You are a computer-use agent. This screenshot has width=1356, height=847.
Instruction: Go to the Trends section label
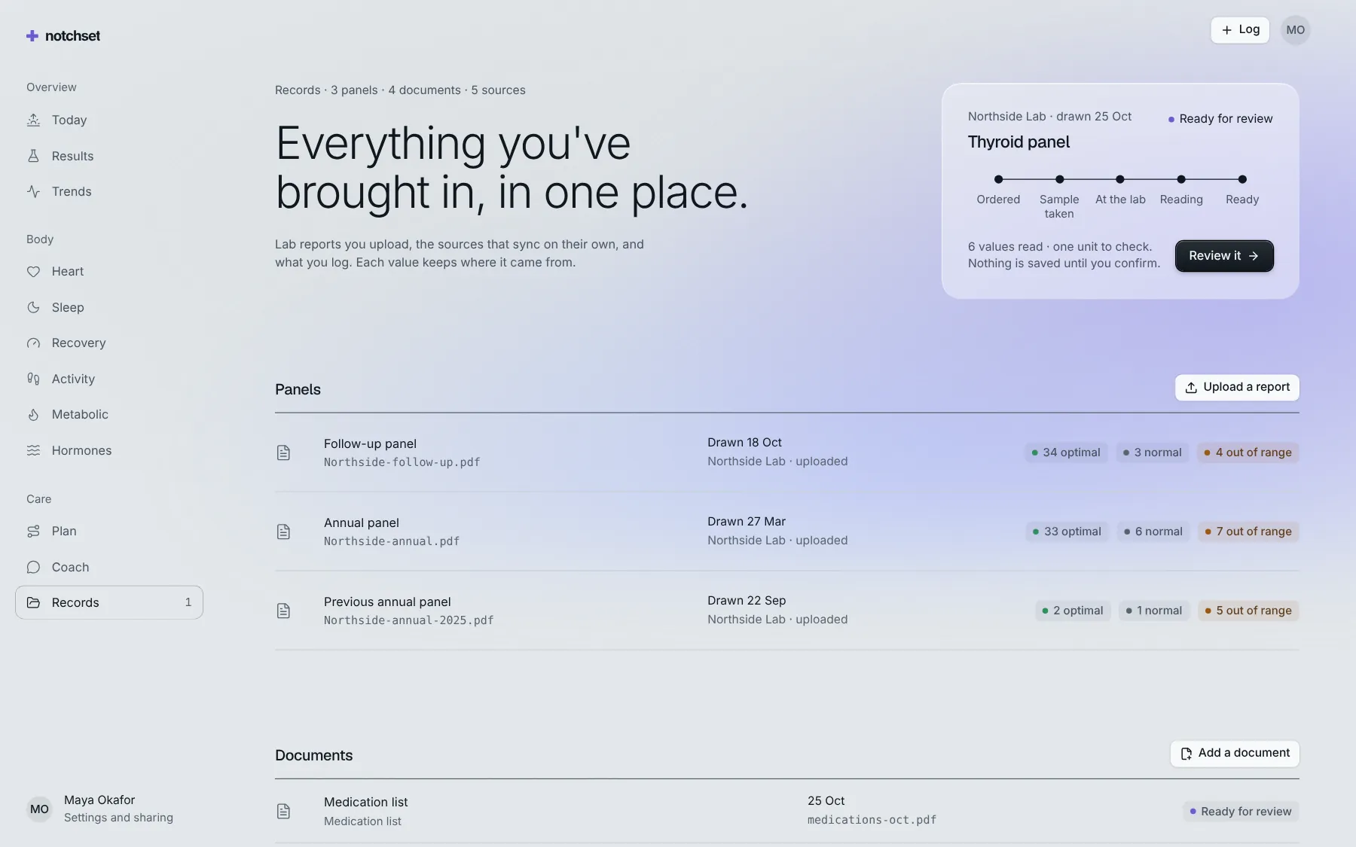pos(72,191)
